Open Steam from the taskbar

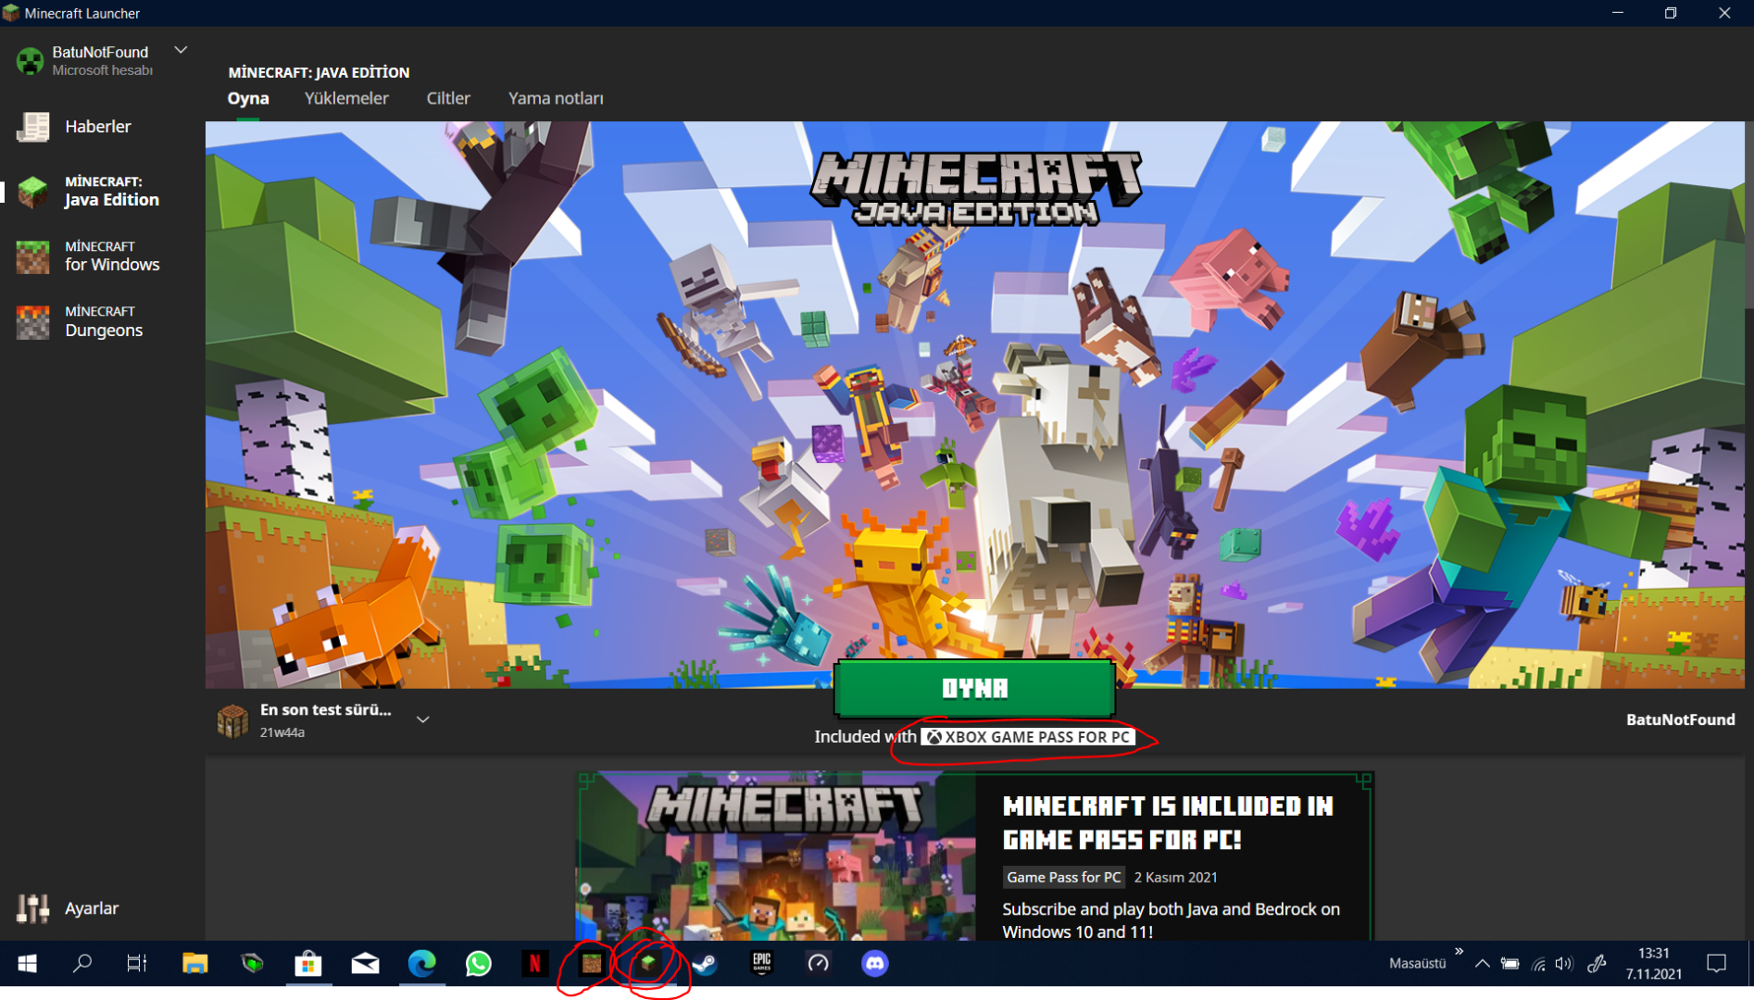pos(705,964)
